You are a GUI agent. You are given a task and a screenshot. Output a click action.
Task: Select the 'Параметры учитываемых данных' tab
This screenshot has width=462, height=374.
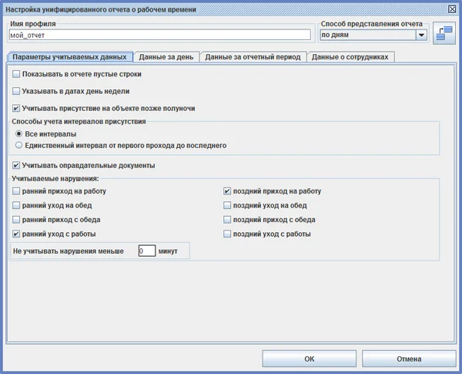pyautogui.click(x=69, y=57)
